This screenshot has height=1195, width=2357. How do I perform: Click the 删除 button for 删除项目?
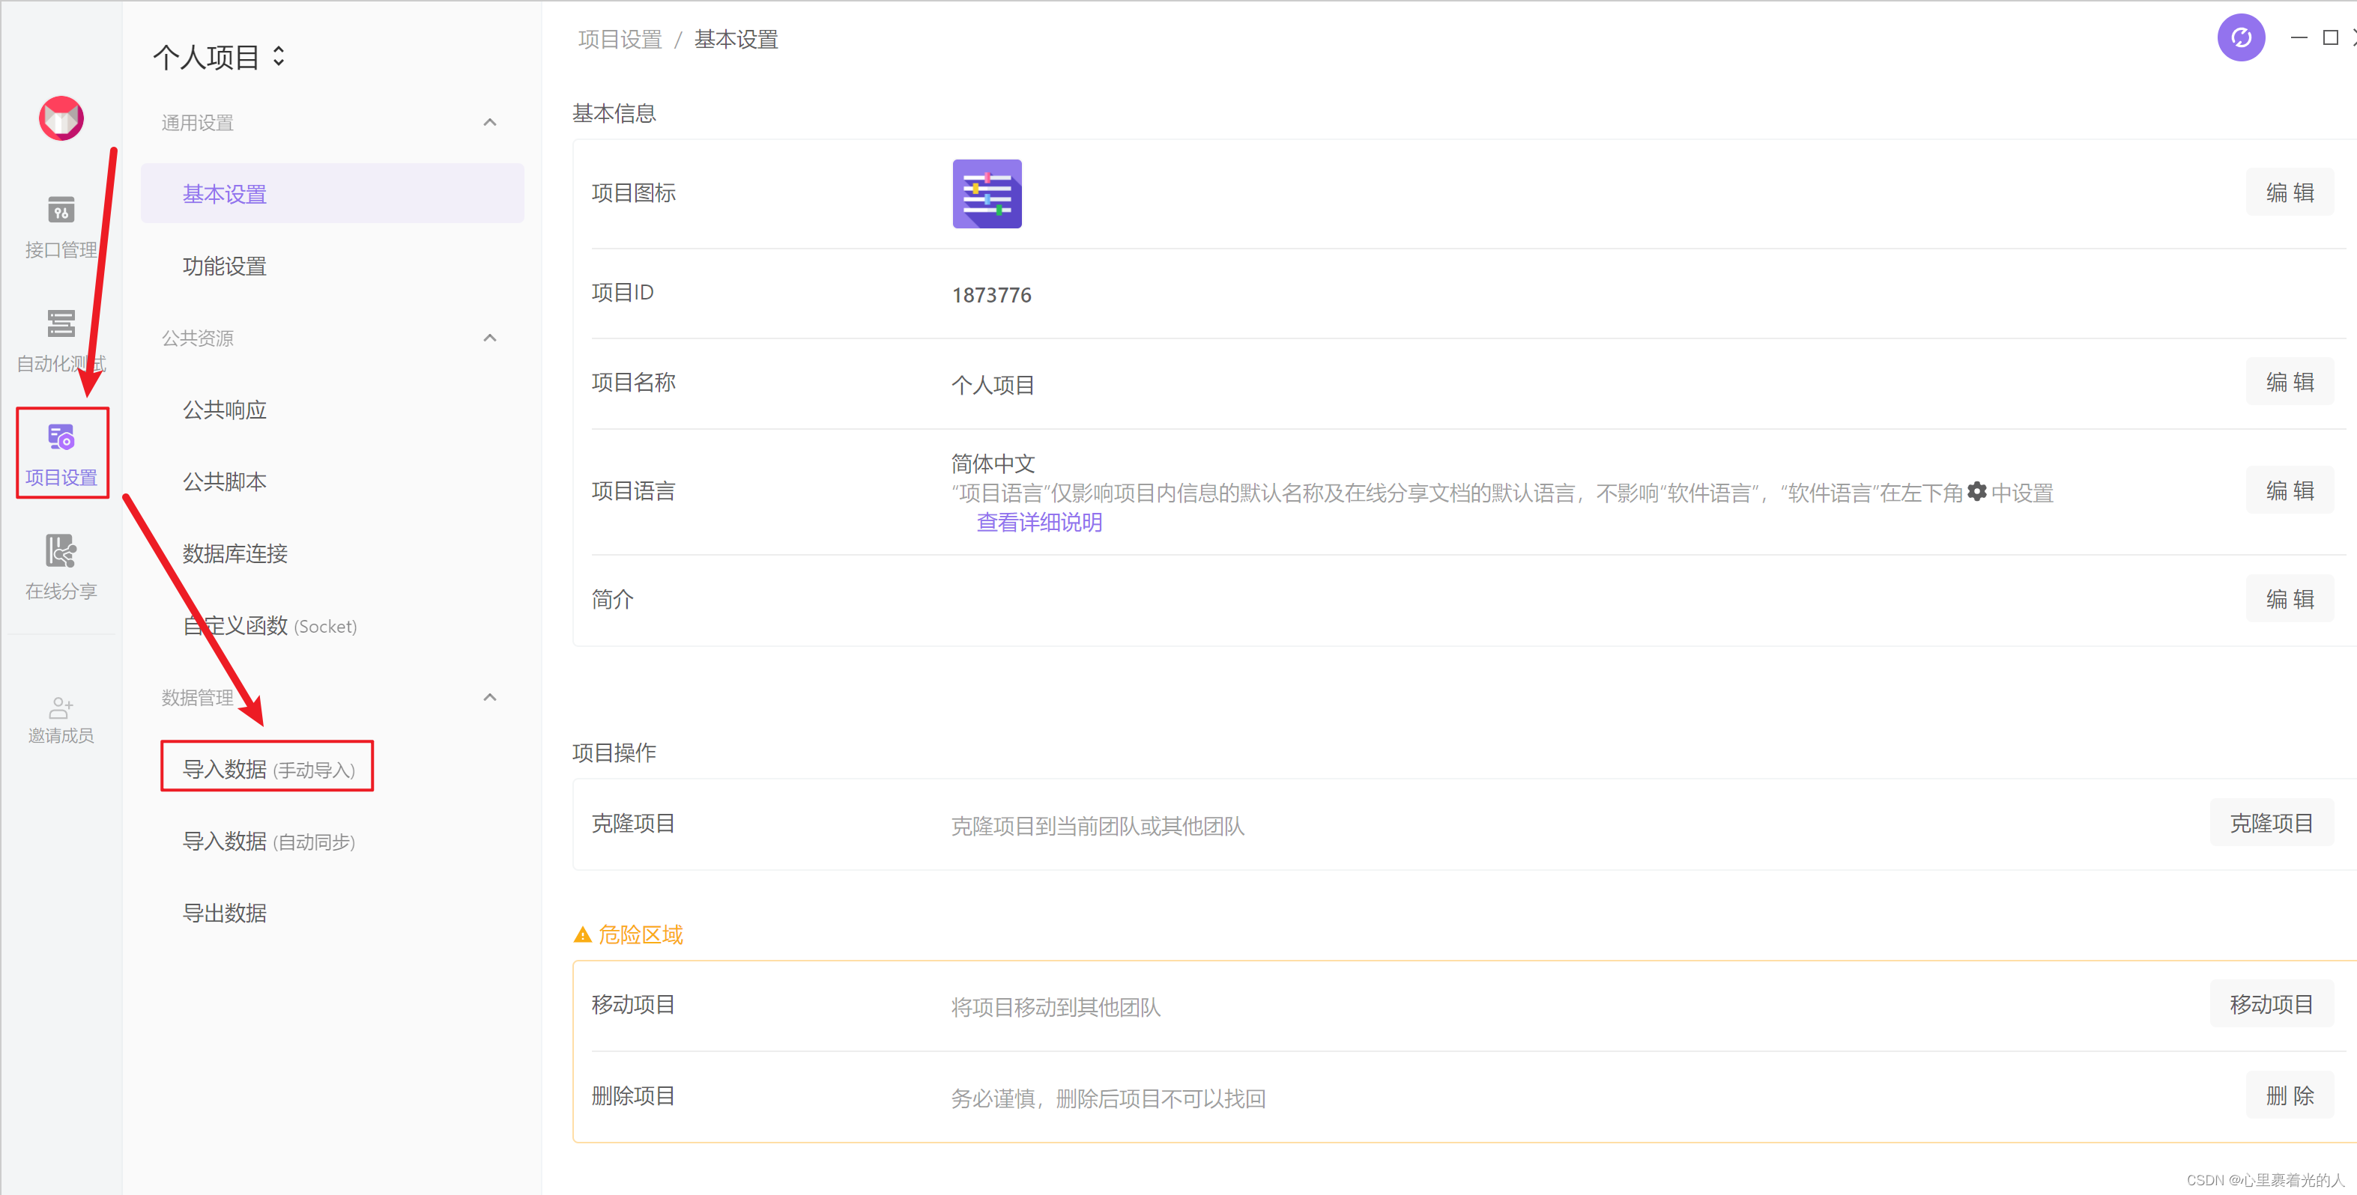[2290, 1095]
